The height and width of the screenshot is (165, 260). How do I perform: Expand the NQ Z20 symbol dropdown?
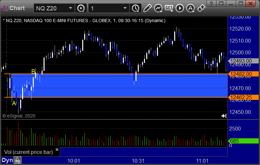(71, 8)
